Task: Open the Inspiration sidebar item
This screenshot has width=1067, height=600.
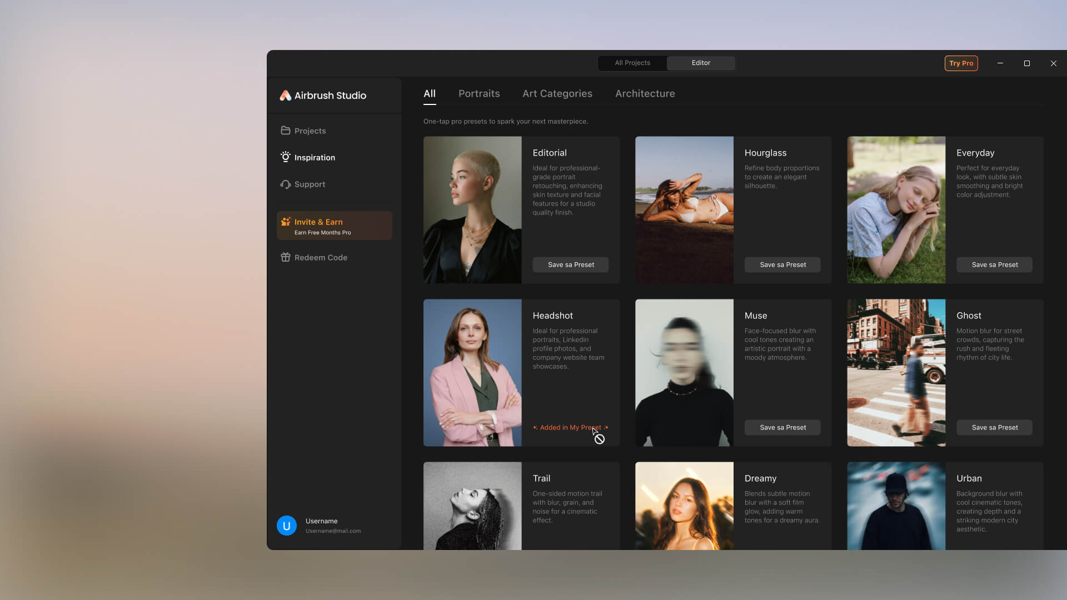Action: point(335,157)
